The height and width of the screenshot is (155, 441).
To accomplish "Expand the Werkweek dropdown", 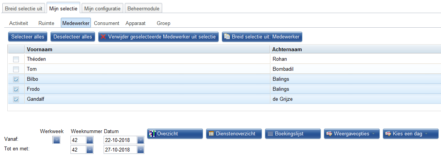I will (57, 140).
